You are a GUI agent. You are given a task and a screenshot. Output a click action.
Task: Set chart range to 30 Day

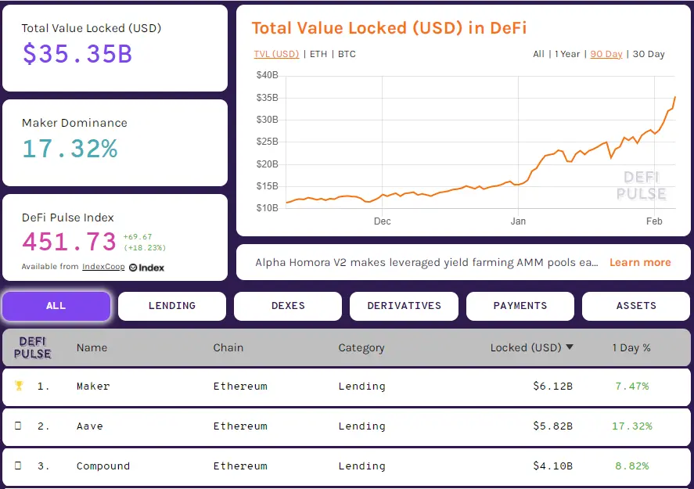pos(649,54)
